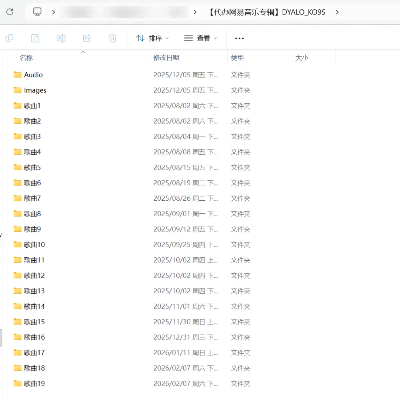Select the 歌曲13 folder icon
The height and width of the screenshot is (401, 400).
pos(17,291)
